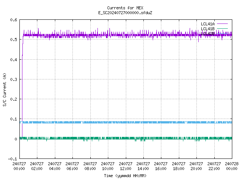Click the LCL41A legend label
The width and height of the screenshot is (239, 179).
click(x=208, y=24)
